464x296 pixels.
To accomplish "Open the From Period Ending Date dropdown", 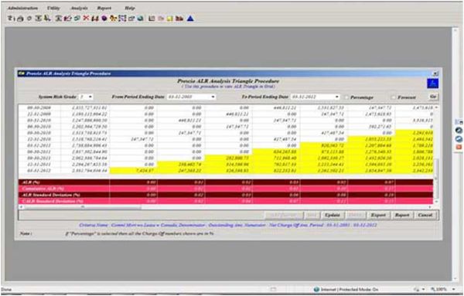I will (213, 97).
